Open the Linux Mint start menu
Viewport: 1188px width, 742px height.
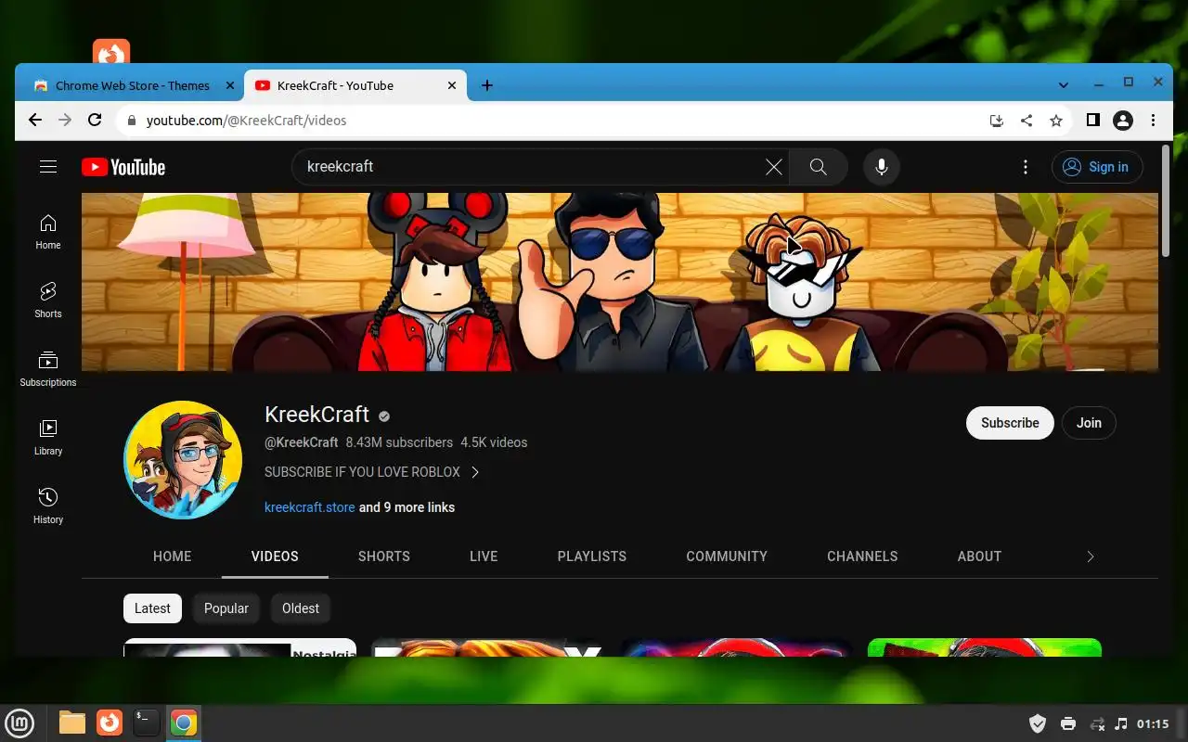[x=19, y=723]
